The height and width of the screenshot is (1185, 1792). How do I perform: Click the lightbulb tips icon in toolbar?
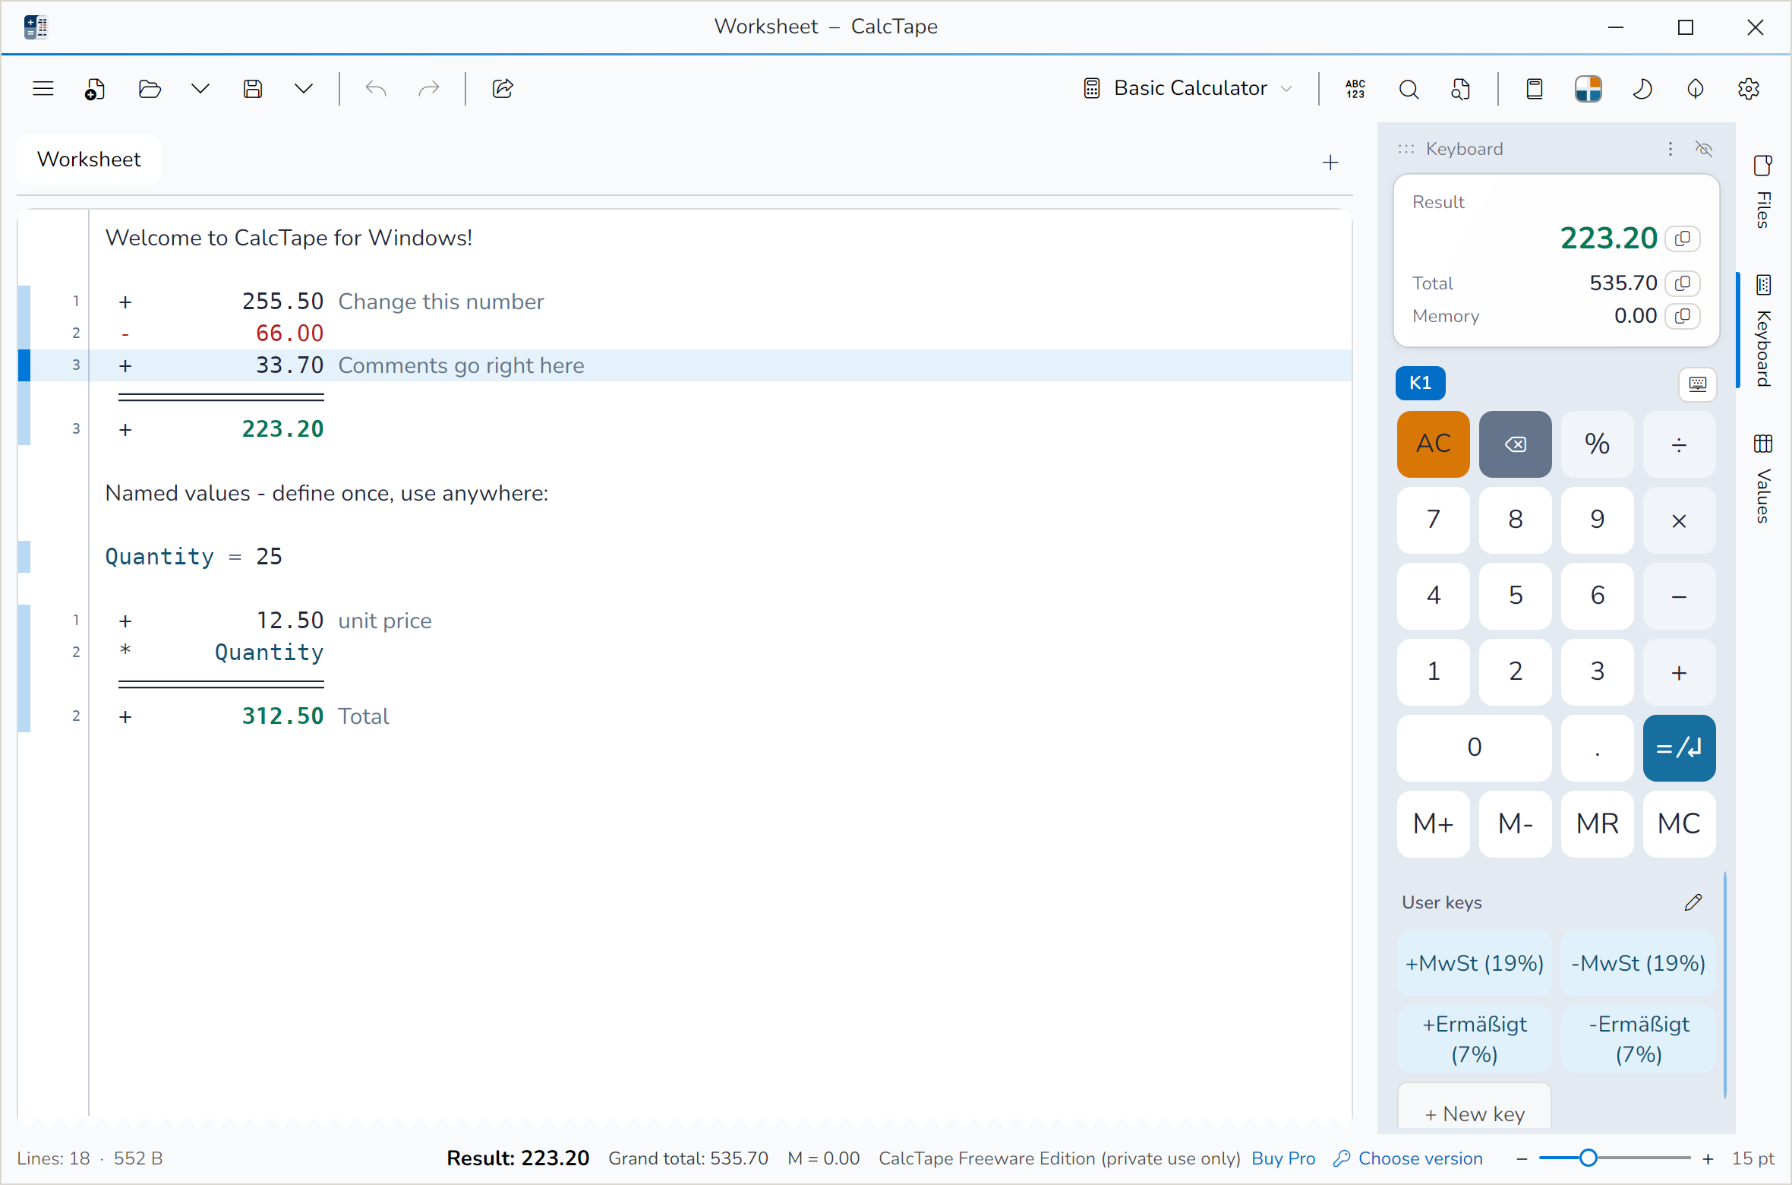pyautogui.click(x=1696, y=89)
